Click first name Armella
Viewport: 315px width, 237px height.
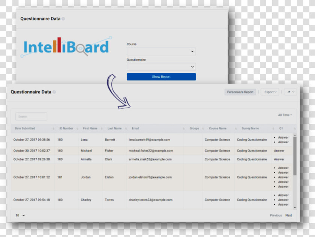(x=86, y=159)
